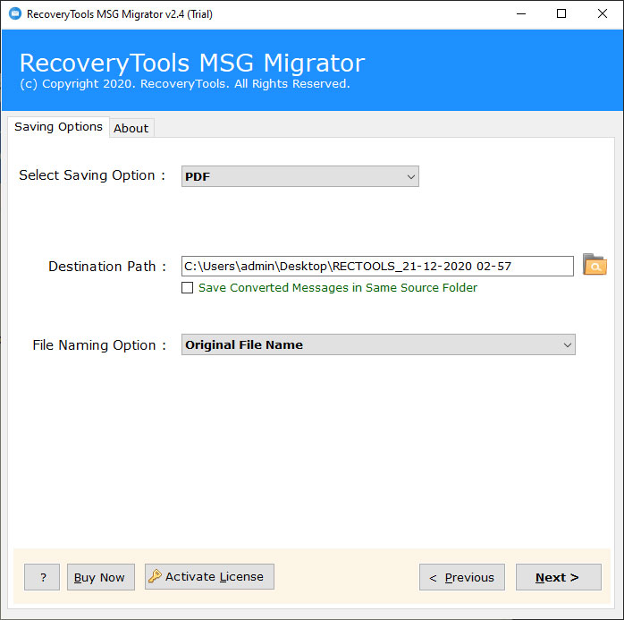
Task: Click the Next button
Action: [559, 577]
